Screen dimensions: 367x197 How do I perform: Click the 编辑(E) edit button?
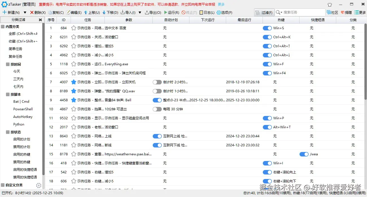[74, 12]
